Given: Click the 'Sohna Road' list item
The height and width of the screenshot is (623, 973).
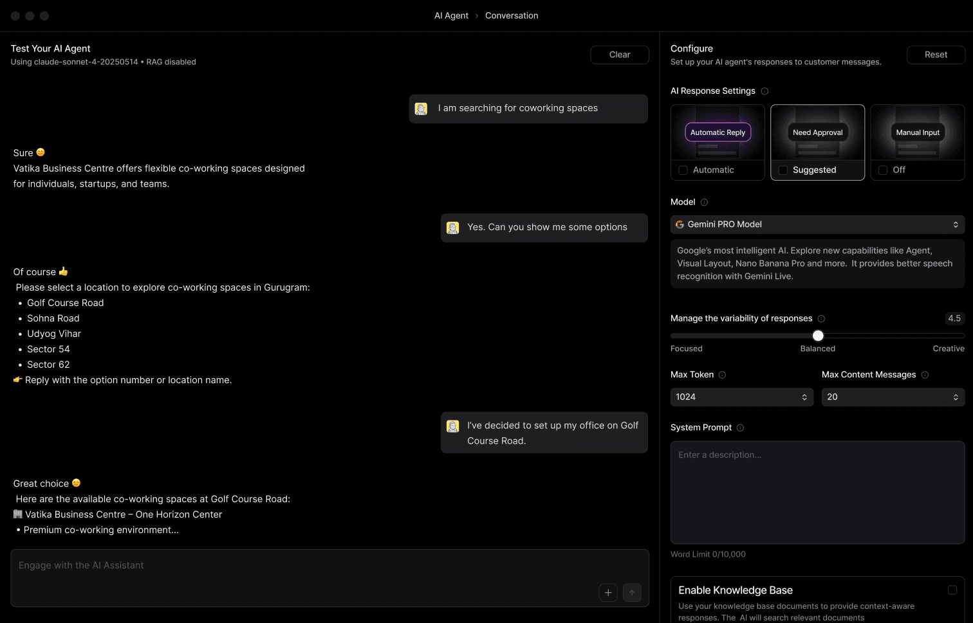Looking at the screenshot, I should click(x=53, y=318).
